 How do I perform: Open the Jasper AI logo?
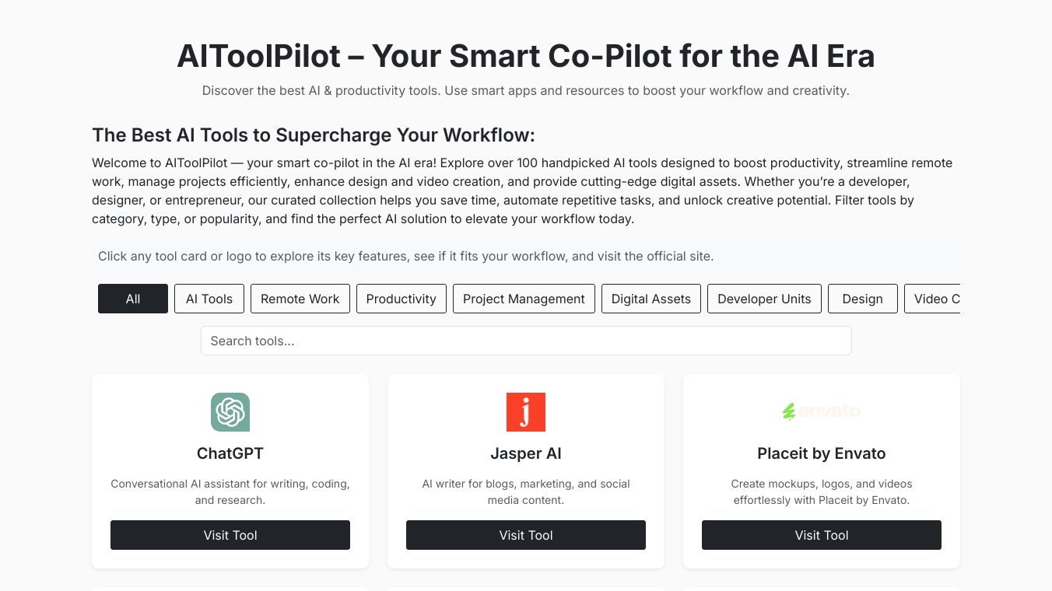(526, 412)
